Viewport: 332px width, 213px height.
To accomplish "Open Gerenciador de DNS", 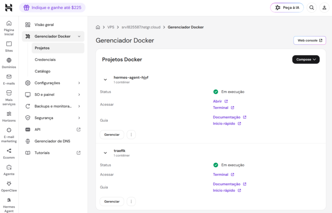I will (x=53, y=141).
